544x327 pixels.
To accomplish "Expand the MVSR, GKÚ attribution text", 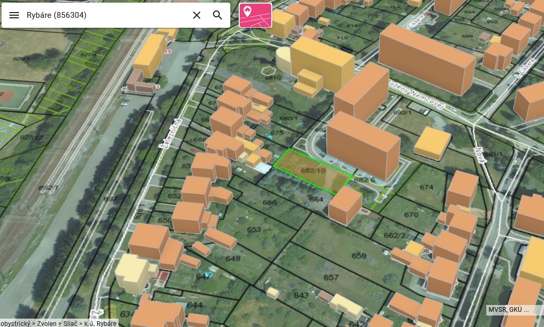I will click(508, 310).
